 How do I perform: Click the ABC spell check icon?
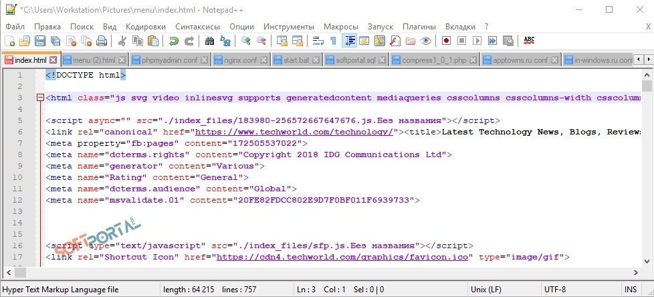529,41
